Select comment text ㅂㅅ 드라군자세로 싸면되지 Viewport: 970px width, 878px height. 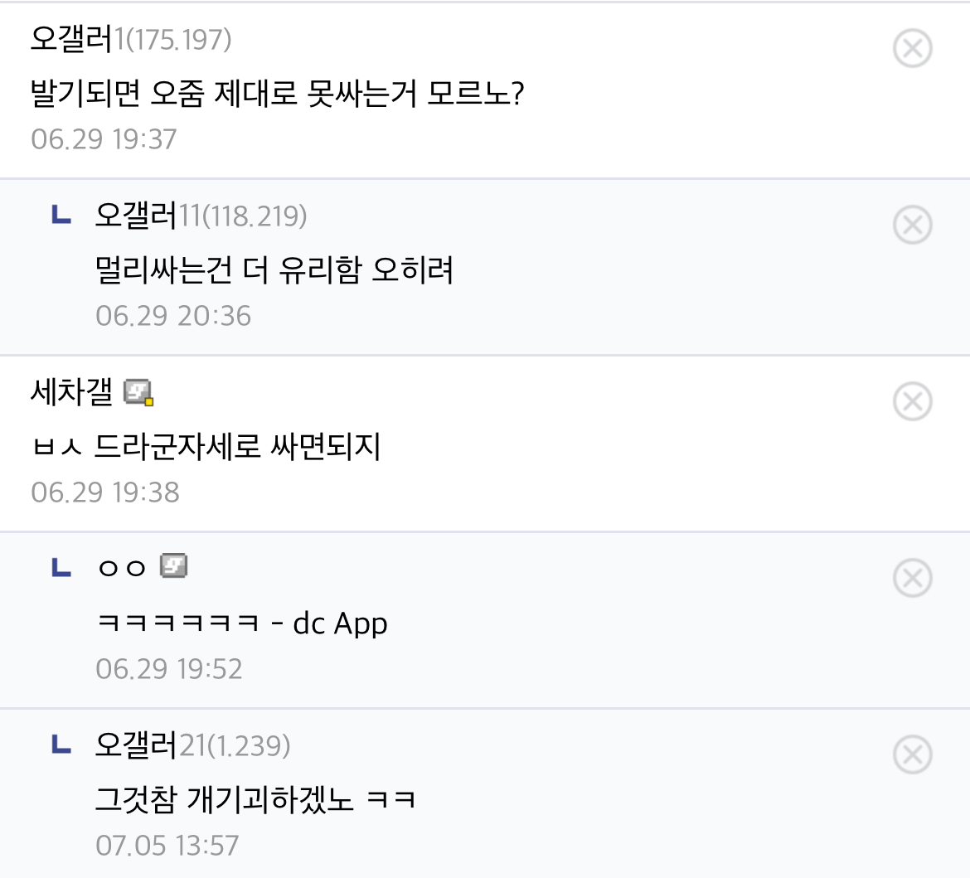click(x=206, y=446)
